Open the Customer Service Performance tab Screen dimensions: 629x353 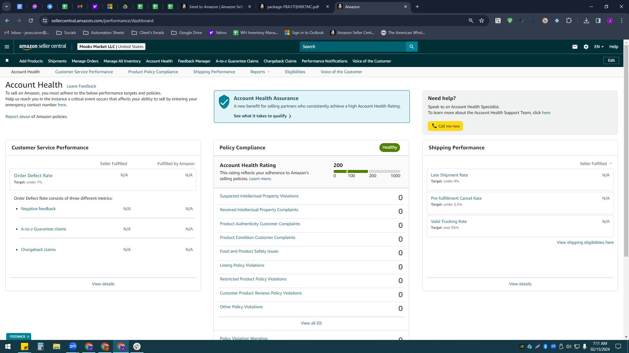tap(84, 72)
